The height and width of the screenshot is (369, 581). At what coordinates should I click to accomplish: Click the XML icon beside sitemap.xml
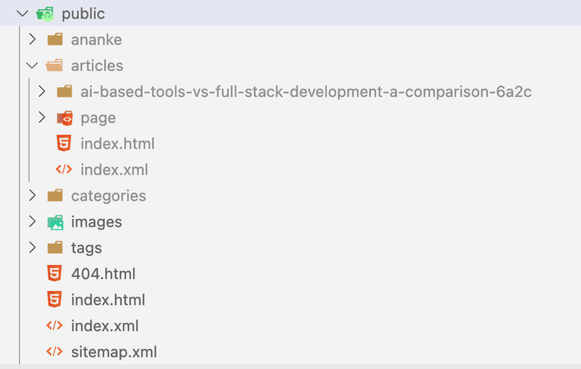point(54,351)
